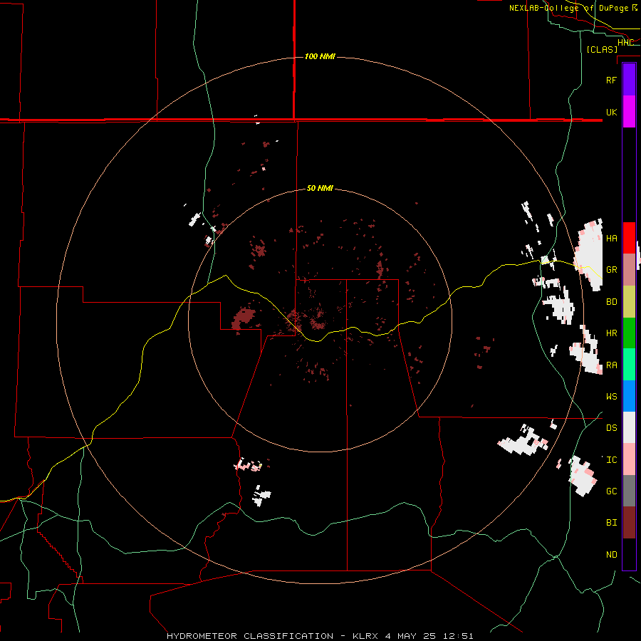The width and height of the screenshot is (641, 641).
Task: Select the blue WS color swatch
Action: (629, 396)
